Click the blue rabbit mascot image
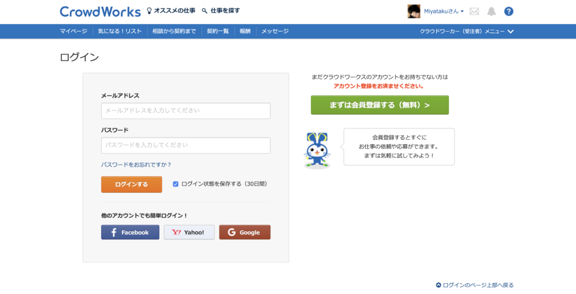Screen dimensions: 576x294 tap(317, 150)
